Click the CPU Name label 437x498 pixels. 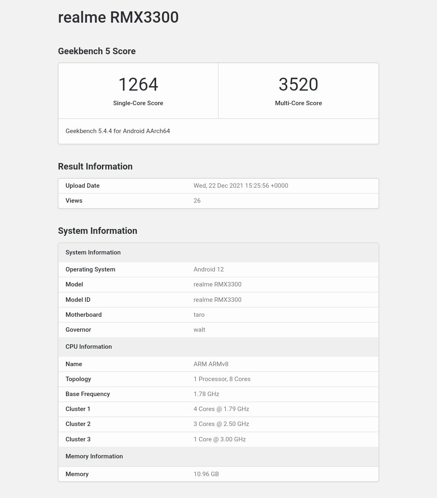pos(74,364)
